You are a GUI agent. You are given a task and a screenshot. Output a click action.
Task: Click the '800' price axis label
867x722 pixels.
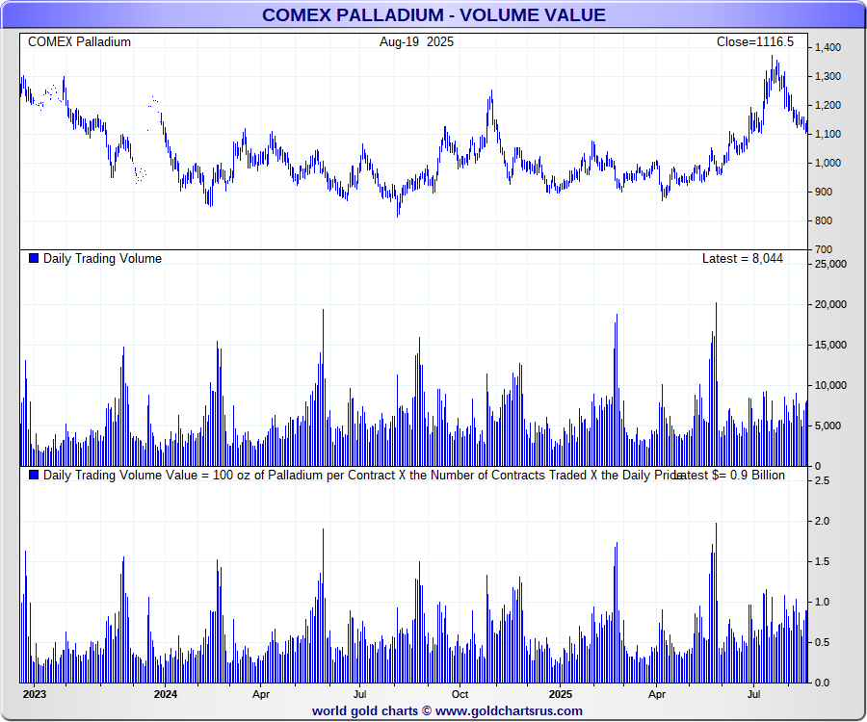click(824, 220)
